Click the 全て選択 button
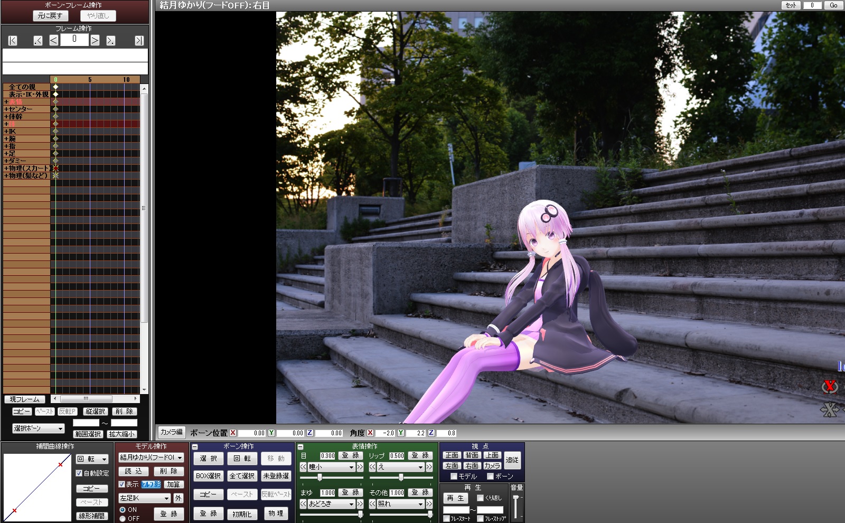This screenshot has height=523, width=845. pyautogui.click(x=242, y=476)
